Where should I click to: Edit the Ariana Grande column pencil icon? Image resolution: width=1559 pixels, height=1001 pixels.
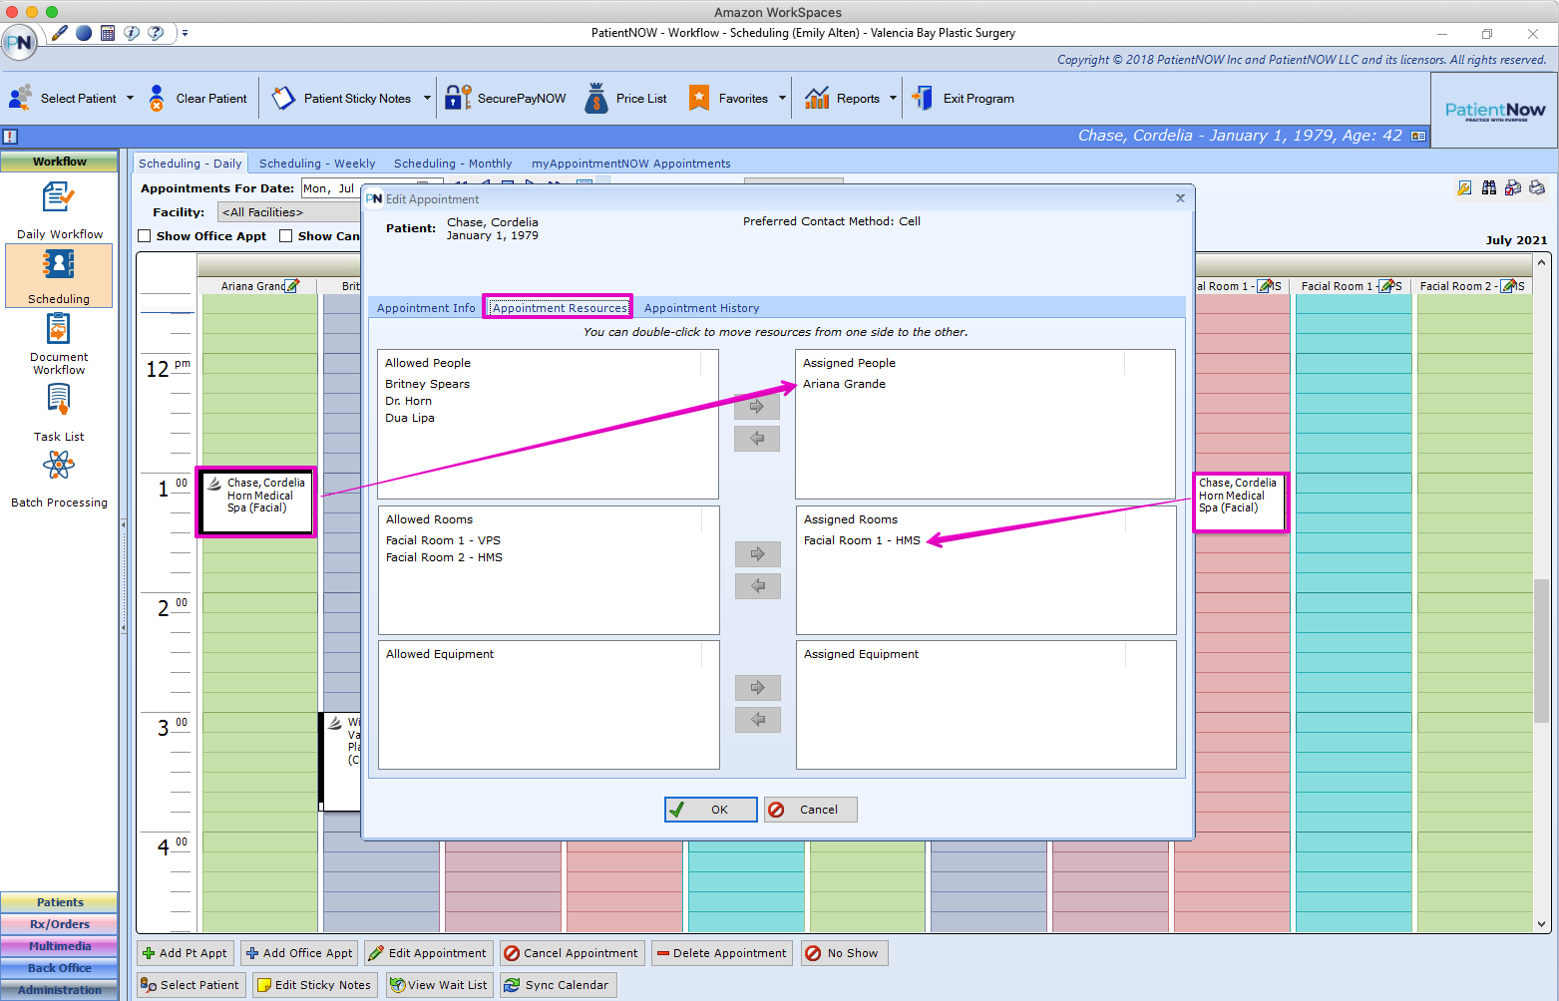pos(291,286)
